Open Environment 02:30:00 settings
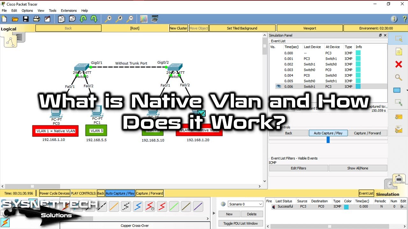408x229 pixels. coord(376,28)
